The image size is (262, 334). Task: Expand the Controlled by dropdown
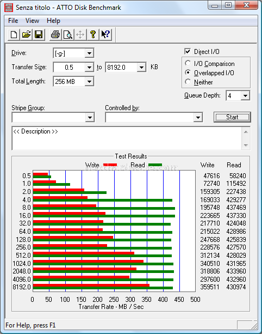pos(198,117)
